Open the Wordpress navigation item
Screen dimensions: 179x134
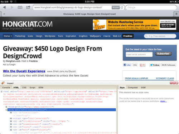50,36
